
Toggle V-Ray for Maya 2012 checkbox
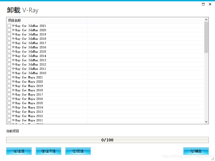point(9,116)
